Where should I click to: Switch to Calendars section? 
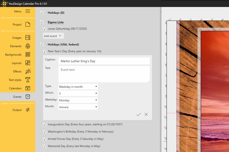tap(15, 88)
